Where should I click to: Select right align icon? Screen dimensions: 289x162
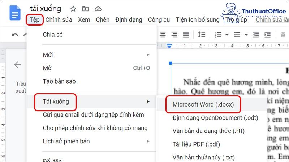(174, 35)
